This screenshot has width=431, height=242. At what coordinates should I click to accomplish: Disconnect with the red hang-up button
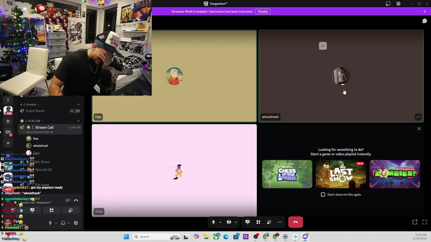click(x=296, y=222)
